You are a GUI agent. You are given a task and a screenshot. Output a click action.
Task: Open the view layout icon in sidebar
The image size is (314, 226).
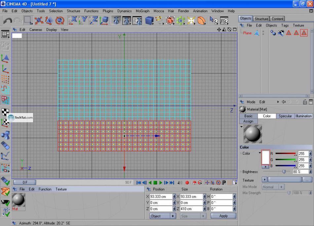pos(5,34)
